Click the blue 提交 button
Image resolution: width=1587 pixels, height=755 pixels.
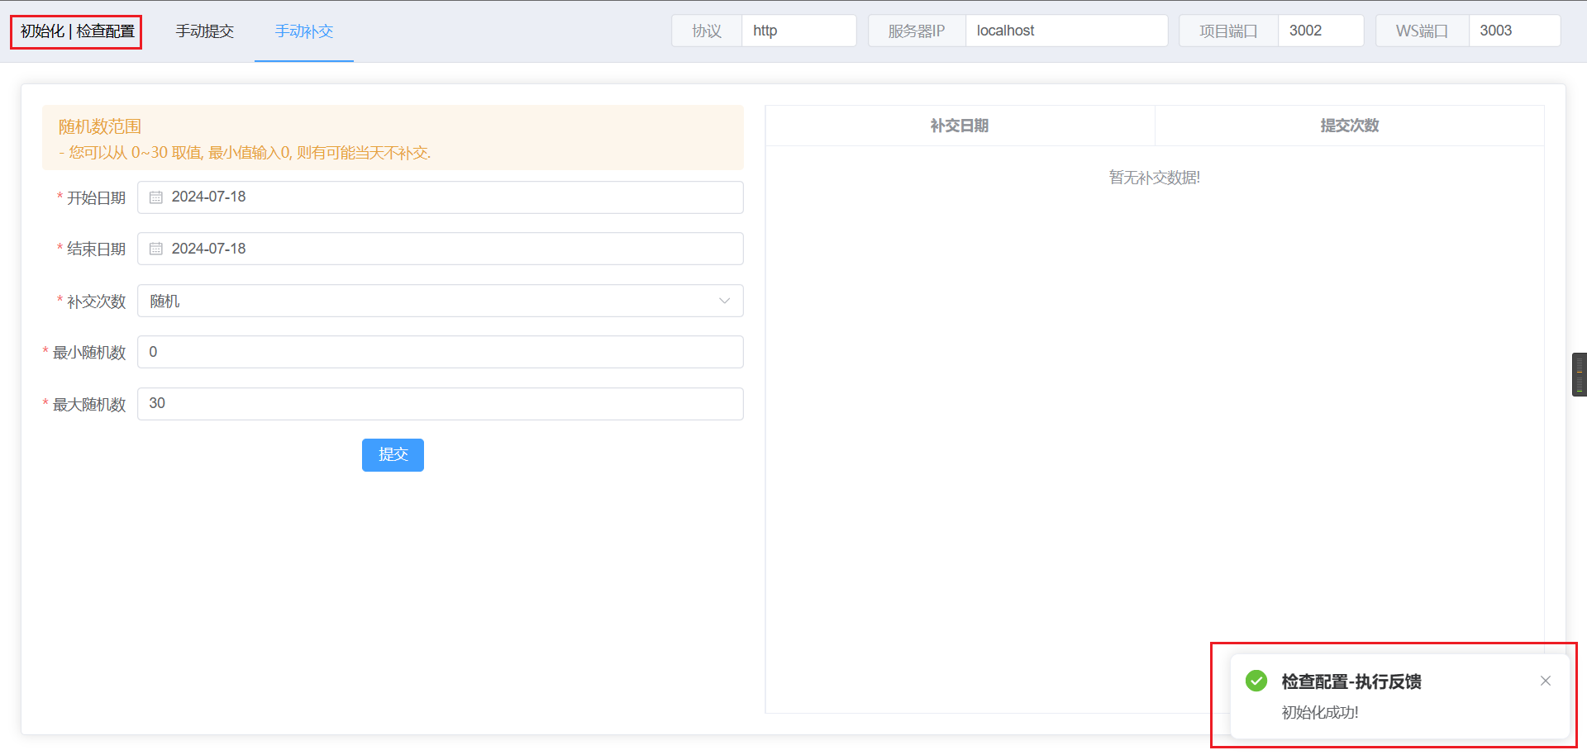[393, 455]
